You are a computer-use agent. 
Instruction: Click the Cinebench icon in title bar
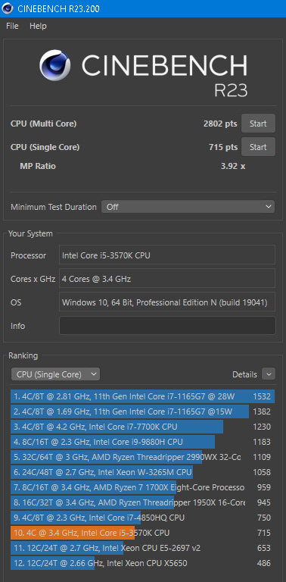click(8, 8)
